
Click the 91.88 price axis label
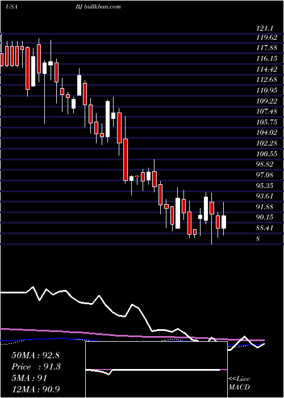[x=265, y=206]
